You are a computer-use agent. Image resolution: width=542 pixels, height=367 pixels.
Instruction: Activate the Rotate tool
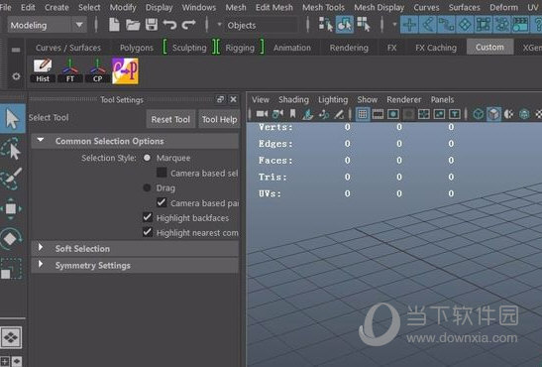point(11,239)
